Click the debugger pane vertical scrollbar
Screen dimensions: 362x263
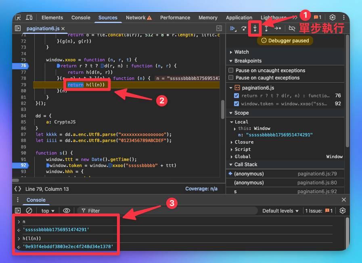coord(347,90)
